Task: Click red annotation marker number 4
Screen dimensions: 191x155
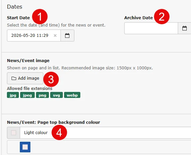Action: (59, 132)
